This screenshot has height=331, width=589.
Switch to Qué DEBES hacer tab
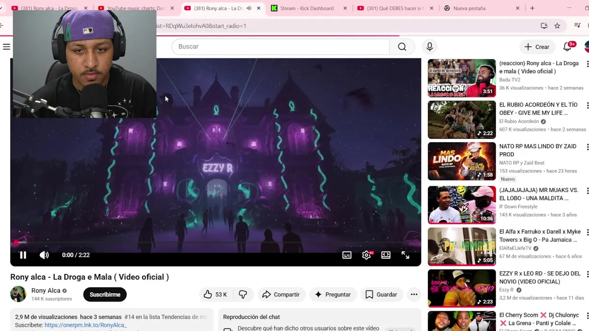point(394,8)
